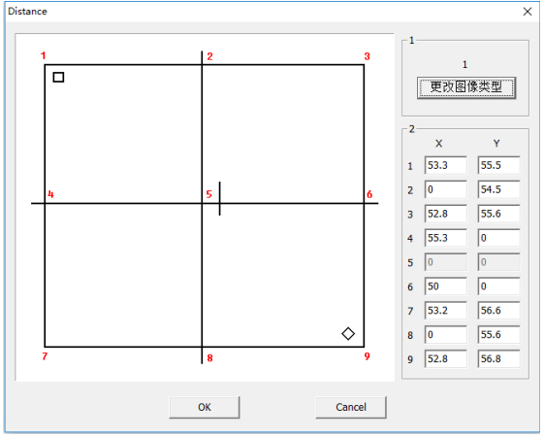Edit the Y value 56.8 in row 9
The height and width of the screenshot is (437, 544).
498,358
